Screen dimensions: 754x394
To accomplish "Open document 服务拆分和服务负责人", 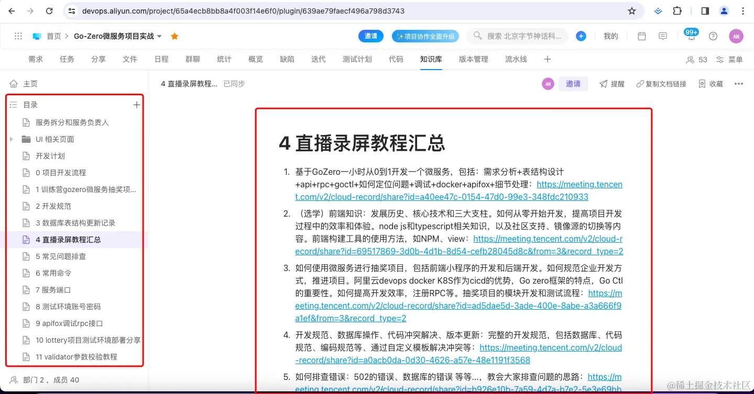I will point(72,122).
